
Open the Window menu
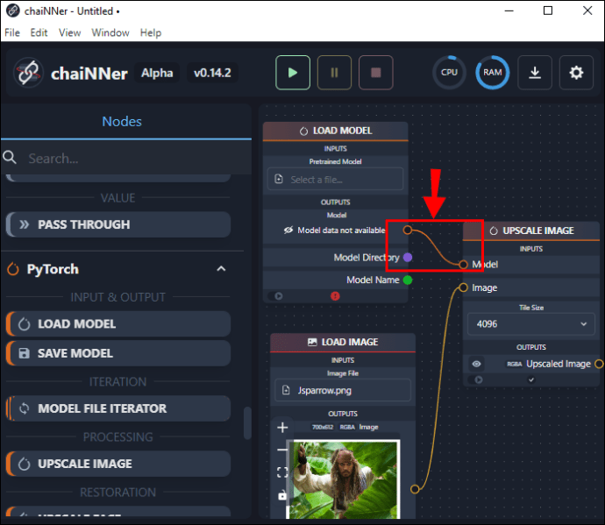110,32
